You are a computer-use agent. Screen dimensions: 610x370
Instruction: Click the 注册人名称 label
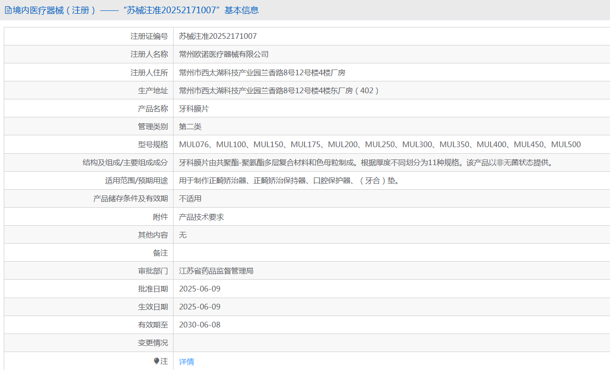coord(149,54)
